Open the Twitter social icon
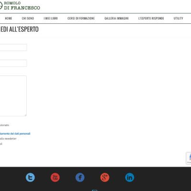The width and height of the screenshot is (191, 191). click(x=30, y=177)
